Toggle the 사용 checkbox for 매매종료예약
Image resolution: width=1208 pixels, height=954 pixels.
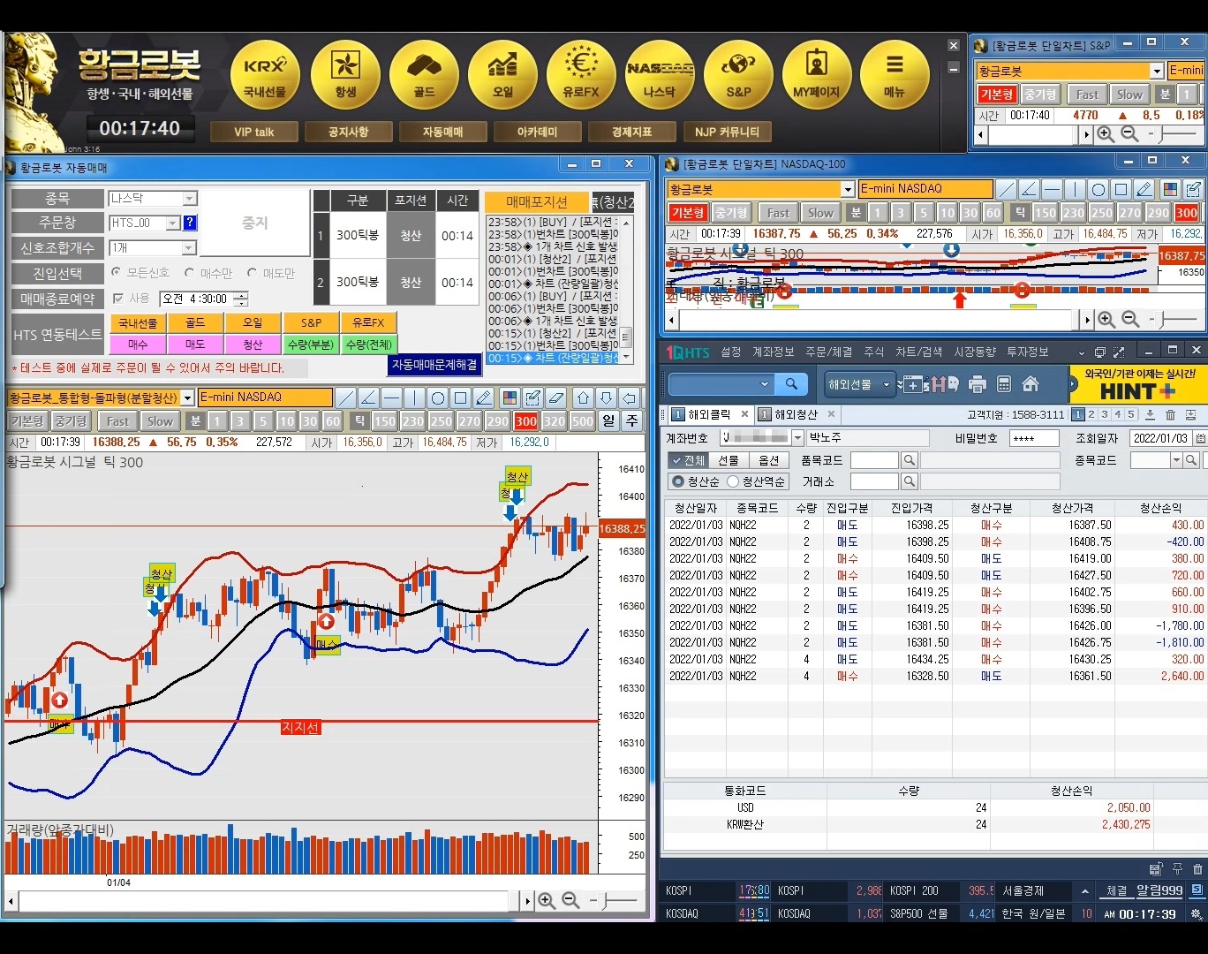click(118, 299)
